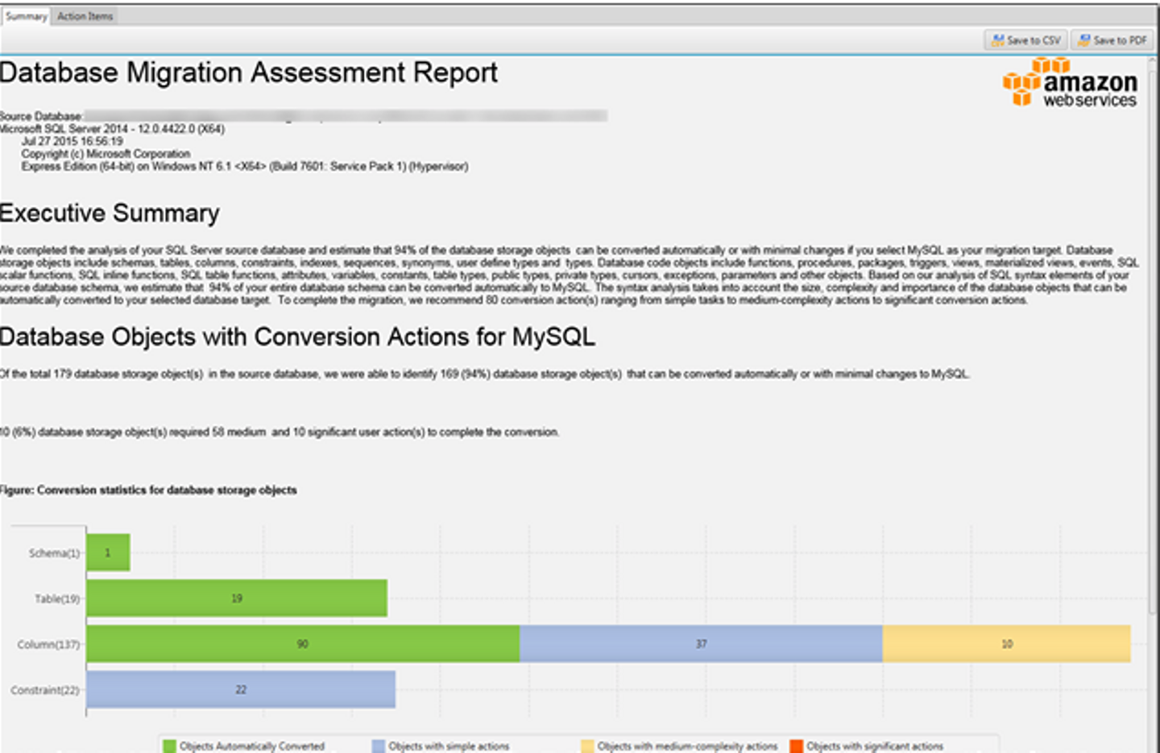Click the blue Column segment labeled 37
The width and height of the screenshot is (1160, 753).
pyautogui.click(x=701, y=644)
